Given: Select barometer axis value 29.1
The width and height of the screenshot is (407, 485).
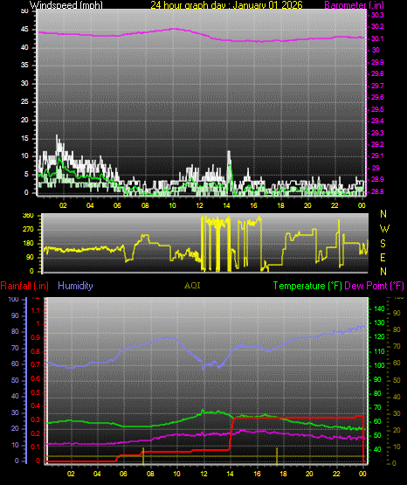Looking at the screenshot, I should pyautogui.click(x=377, y=156).
